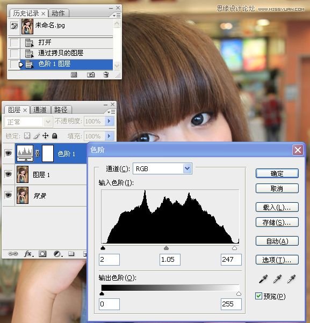310x323 pixels.
Task: Select the gray point eyedropper
Action: pyautogui.click(x=277, y=279)
